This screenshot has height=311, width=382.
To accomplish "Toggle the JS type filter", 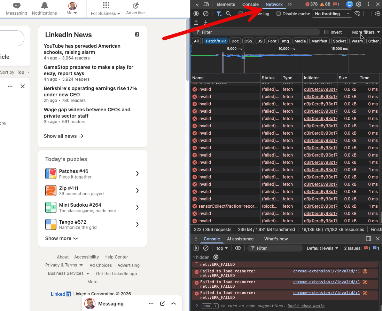I will tap(260, 41).
